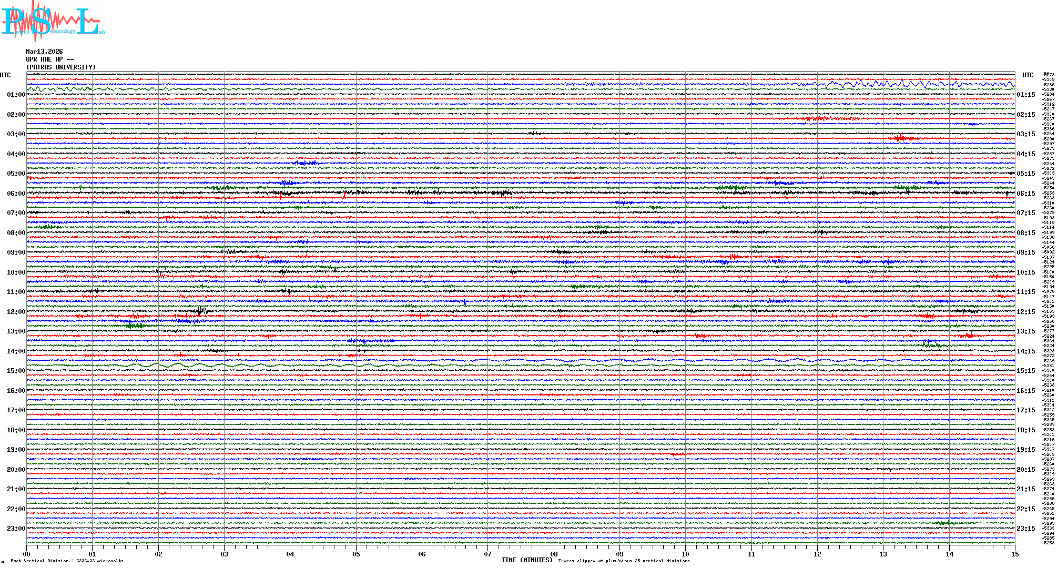Click the 23:00 hour label on left
Viewport: 1057px width, 568px height.
point(16,529)
